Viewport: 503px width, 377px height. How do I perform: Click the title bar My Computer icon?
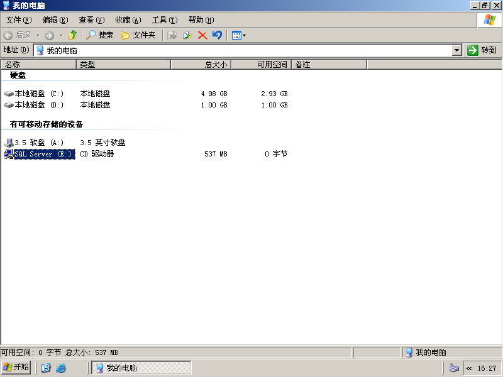coord(6,6)
